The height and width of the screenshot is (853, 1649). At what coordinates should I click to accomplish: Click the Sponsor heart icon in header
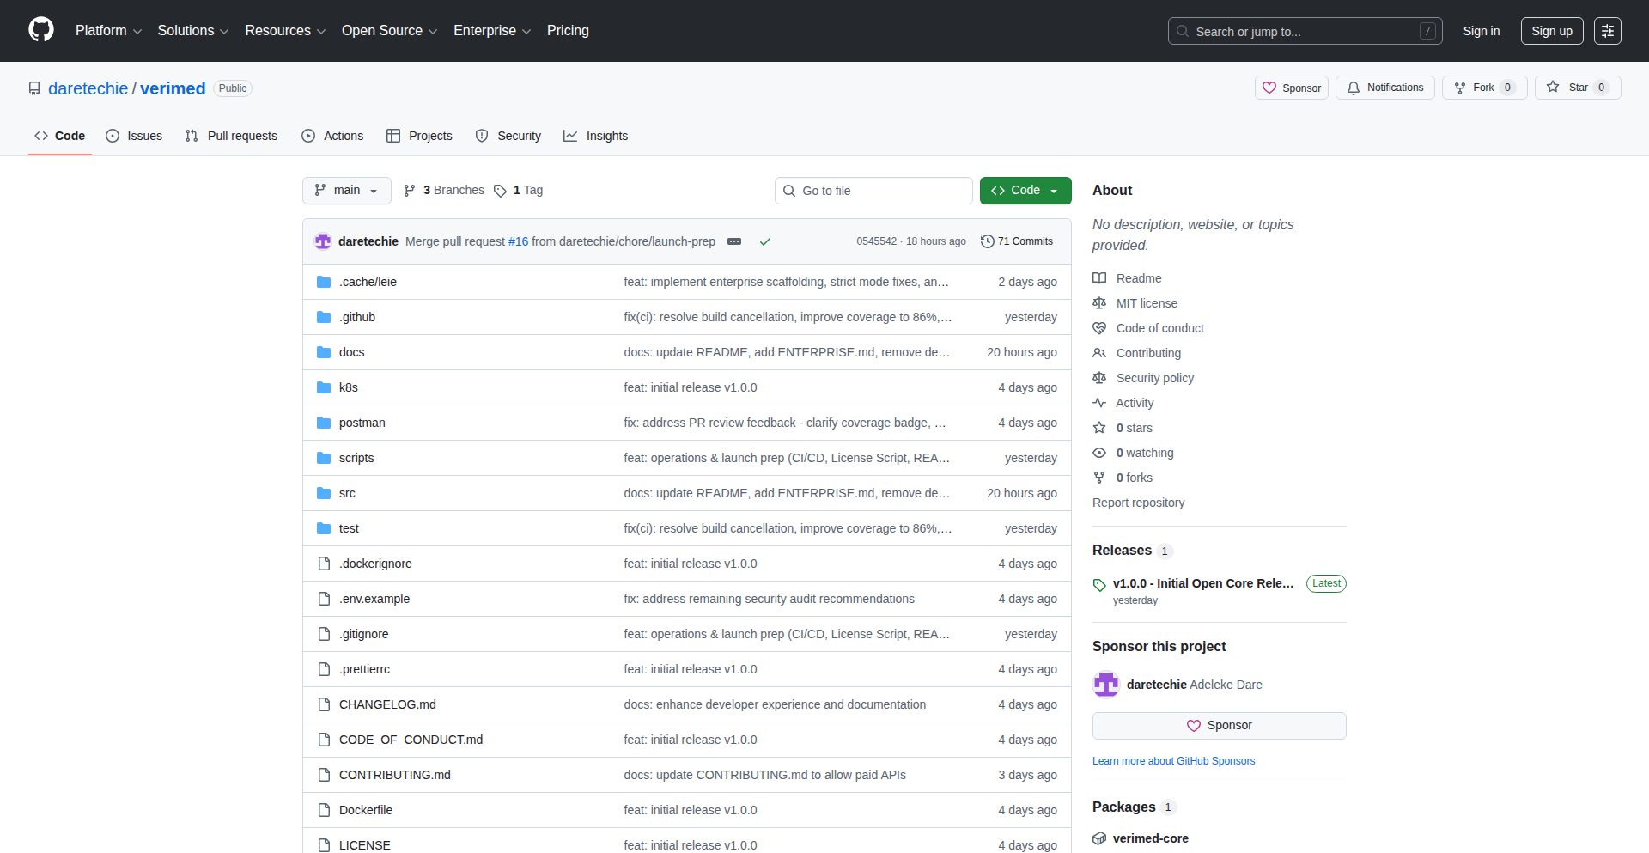tap(1271, 88)
